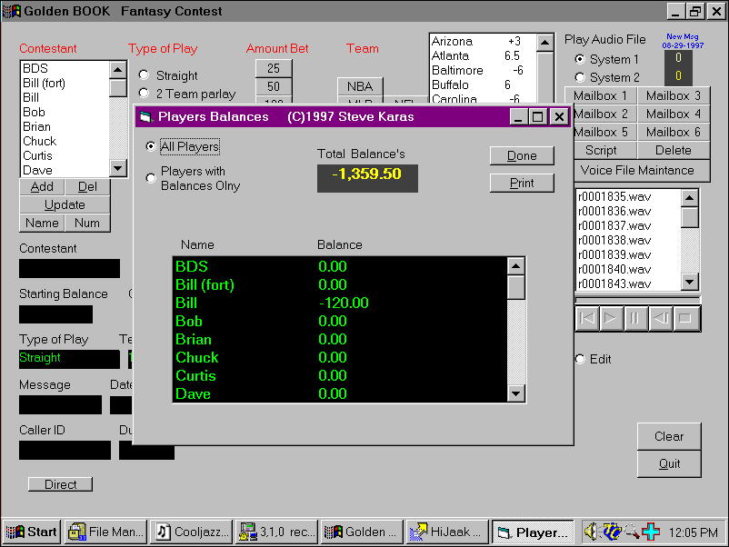This screenshot has width=729, height=547.
Task: Click the Direct button
Action: click(x=60, y=484)
